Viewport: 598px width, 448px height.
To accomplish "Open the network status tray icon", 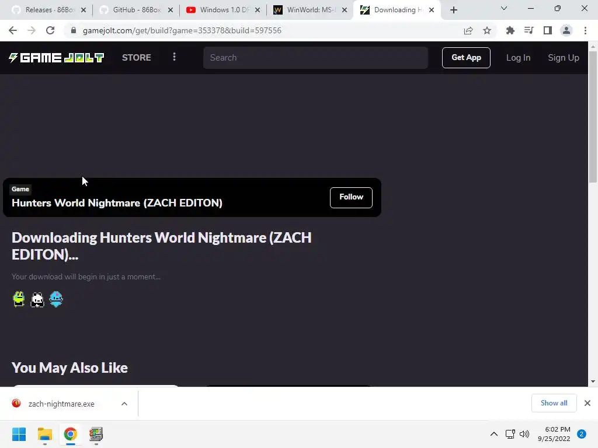I will tap(510, 434).
